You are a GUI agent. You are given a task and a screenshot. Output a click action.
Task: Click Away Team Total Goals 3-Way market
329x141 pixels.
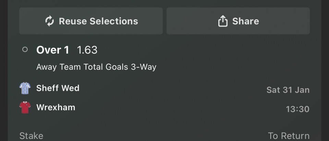pyautogui.click(x=96, y=67)
